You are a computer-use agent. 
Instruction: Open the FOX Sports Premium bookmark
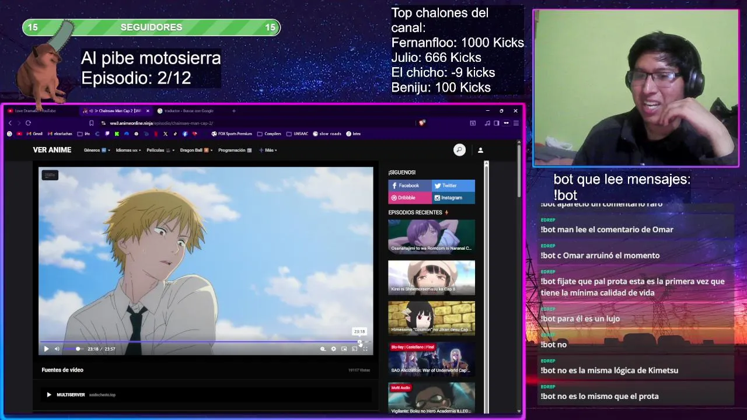[x=232, y=134]
